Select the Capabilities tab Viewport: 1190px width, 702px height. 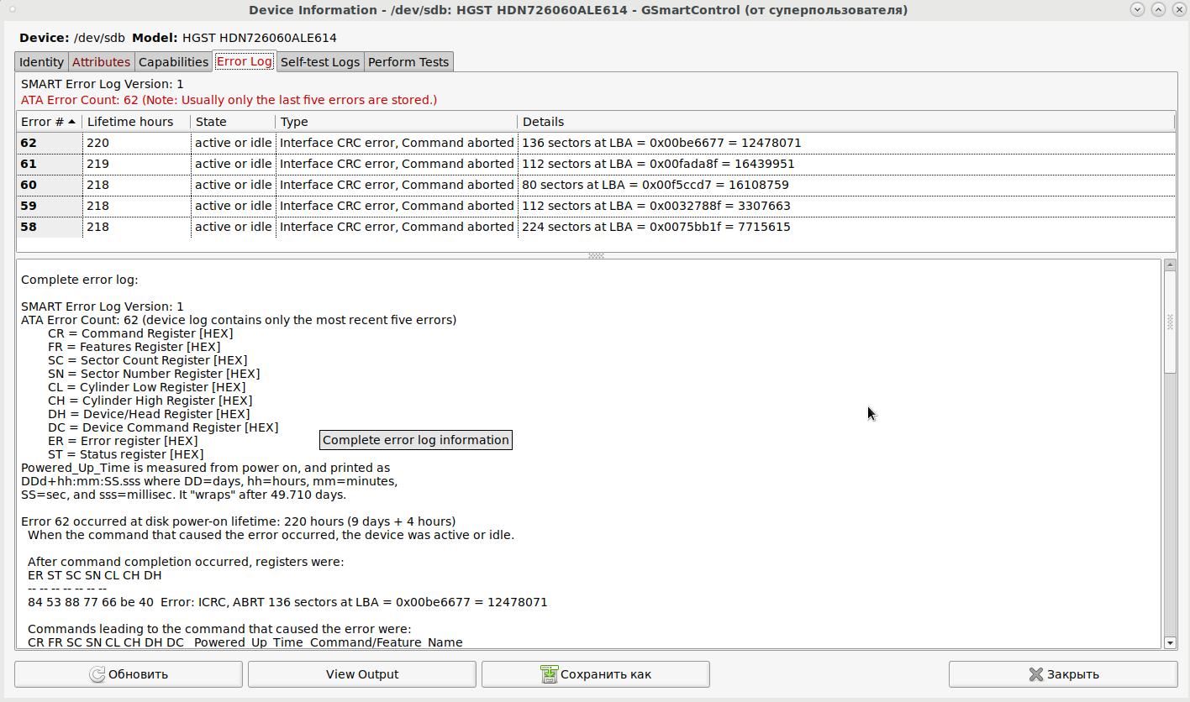[173, 62]
